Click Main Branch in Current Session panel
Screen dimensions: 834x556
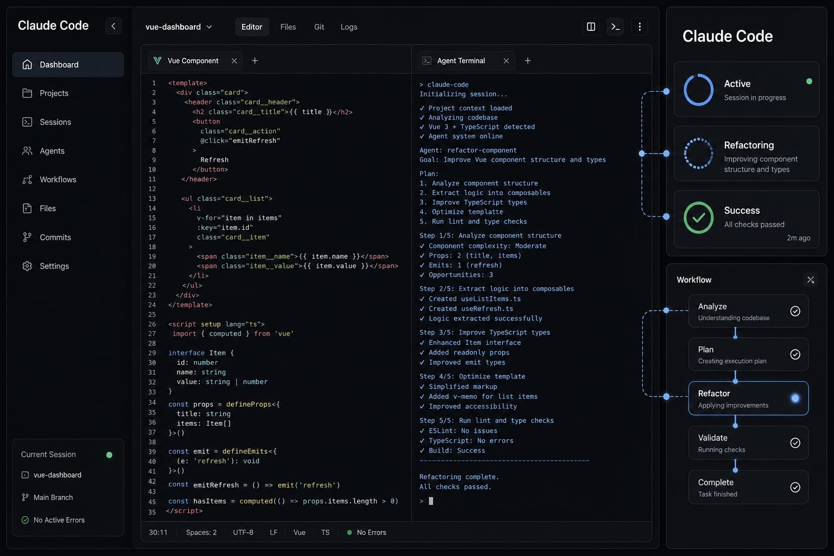53,497
